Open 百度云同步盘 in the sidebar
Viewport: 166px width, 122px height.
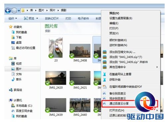pyautogui.click(x=22, y=111)
